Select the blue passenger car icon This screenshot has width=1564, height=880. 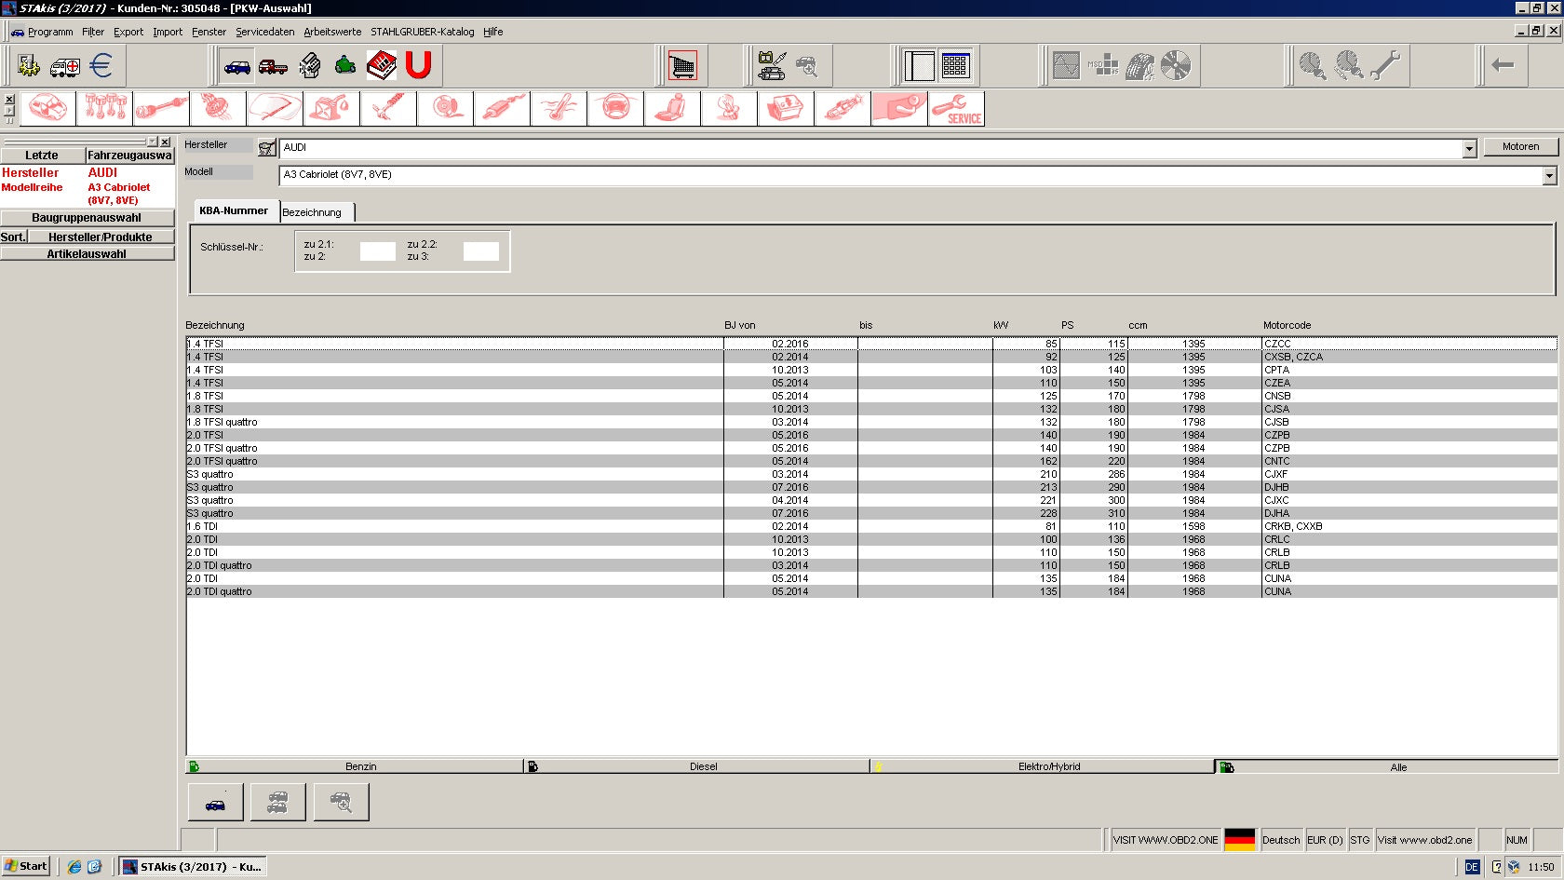coord(236,66)
